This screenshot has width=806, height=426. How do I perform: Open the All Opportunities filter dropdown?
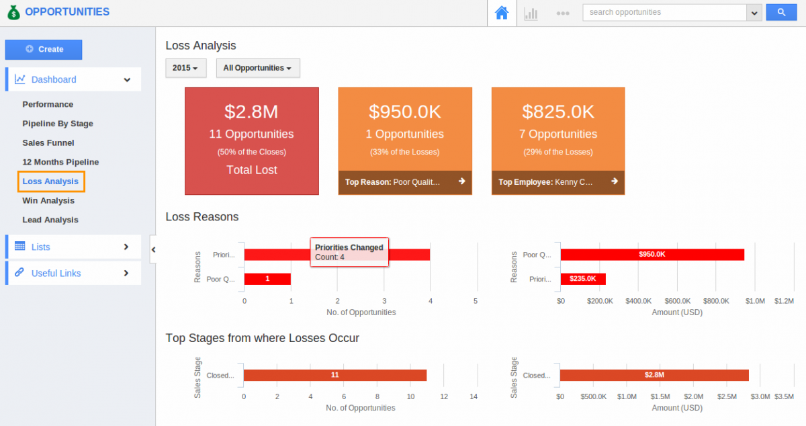tap(258, 68)
